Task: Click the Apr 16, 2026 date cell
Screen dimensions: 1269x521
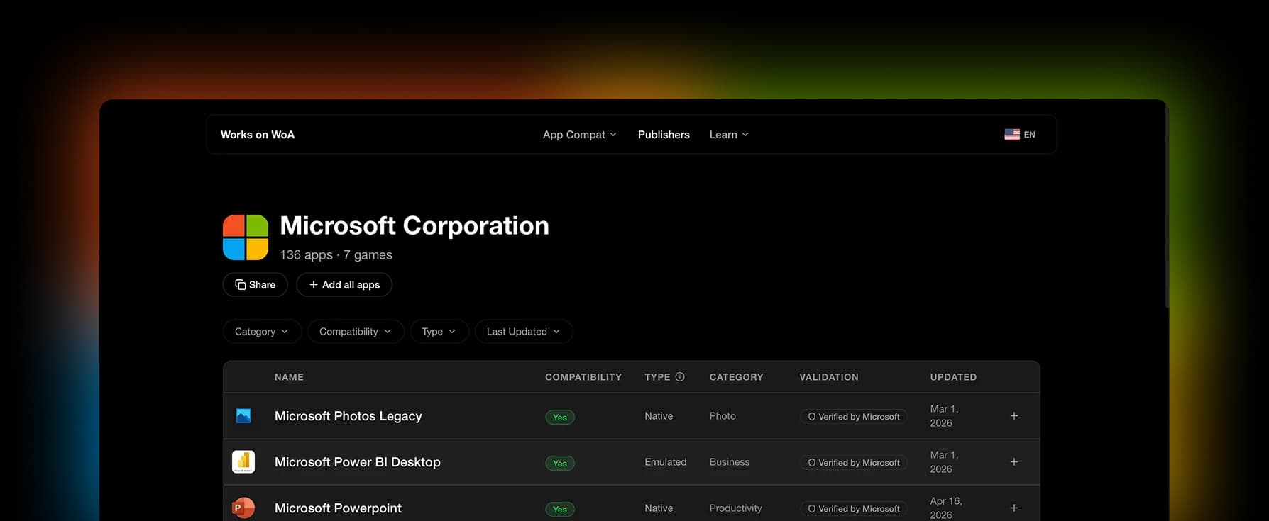Action: [946, 508]
